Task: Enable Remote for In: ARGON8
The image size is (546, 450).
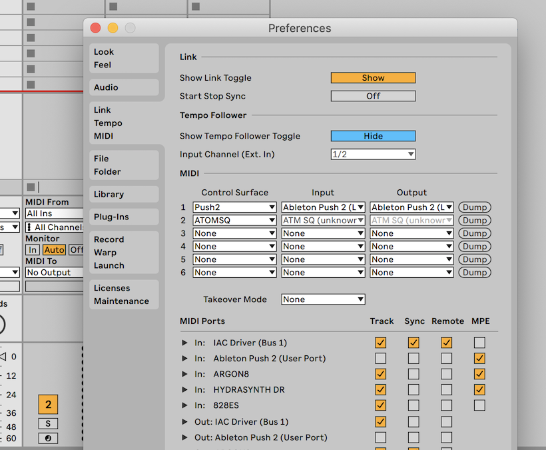Action: click(446, 374)
